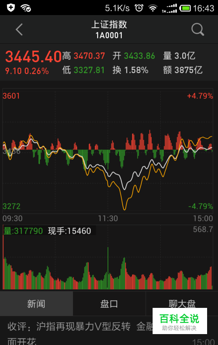Tap the cellular signal bars icon
Image resolution: width=218 pixels, height=345 pixels.
[170, 8]
